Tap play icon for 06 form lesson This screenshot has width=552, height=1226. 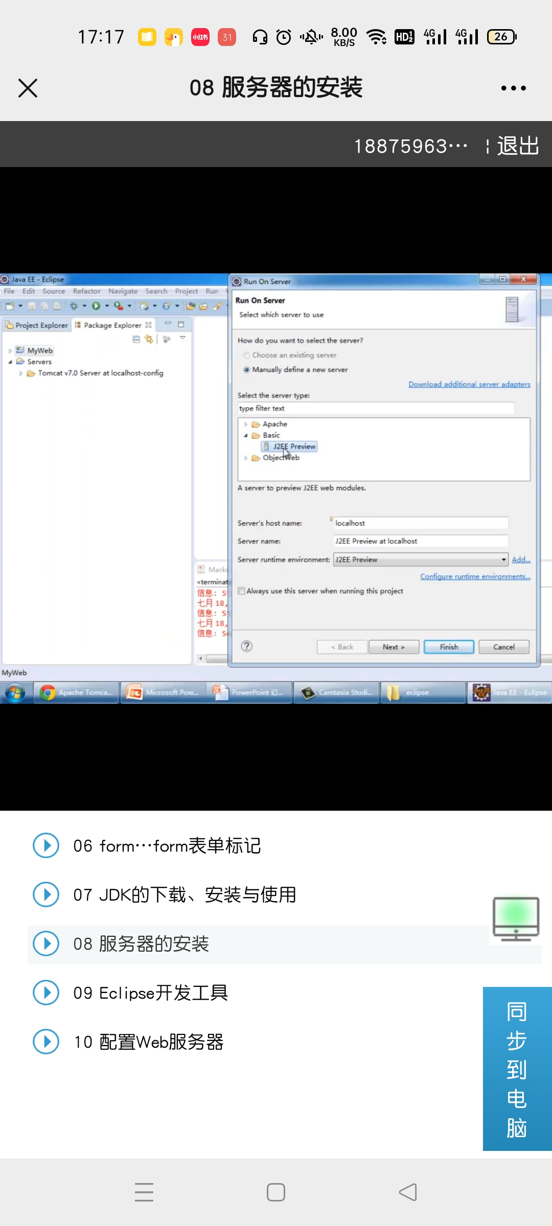(x=46, y=845)
